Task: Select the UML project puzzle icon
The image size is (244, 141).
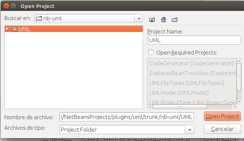Action: point(15,29)
